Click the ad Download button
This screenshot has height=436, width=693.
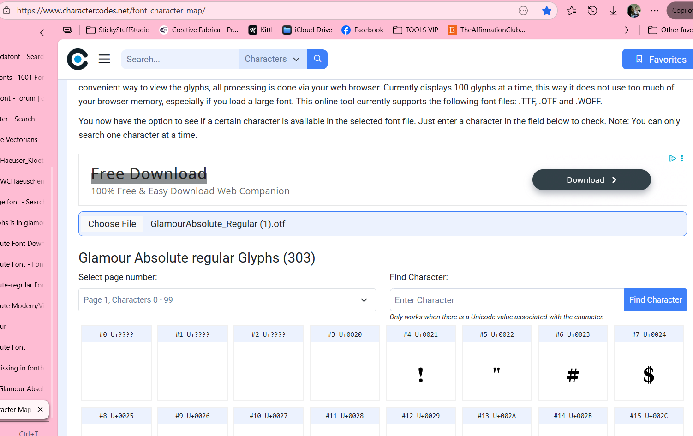tap(591, 180)
